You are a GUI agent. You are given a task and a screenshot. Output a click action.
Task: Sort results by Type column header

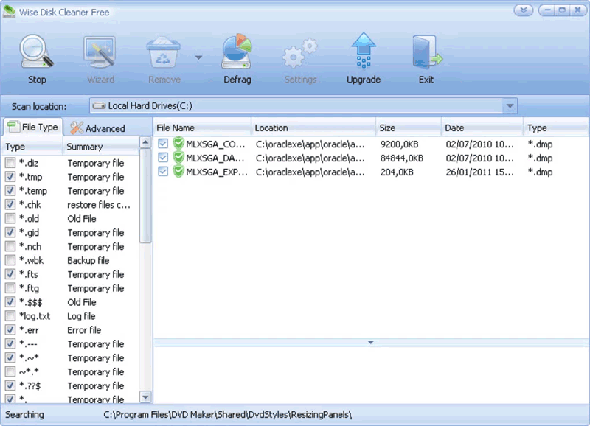[555, 128]
